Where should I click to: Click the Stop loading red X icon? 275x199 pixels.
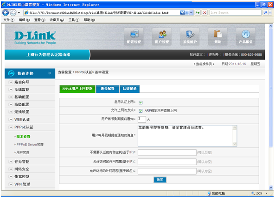click(x=205, y=12)
